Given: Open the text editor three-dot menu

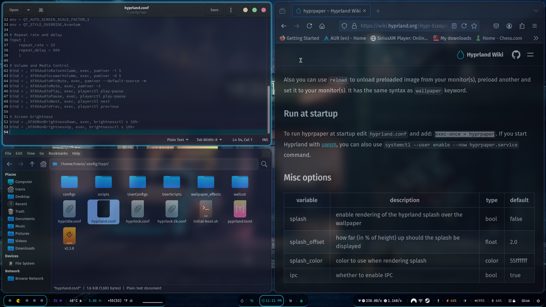Looking at the screenshot, I should 231,10.
